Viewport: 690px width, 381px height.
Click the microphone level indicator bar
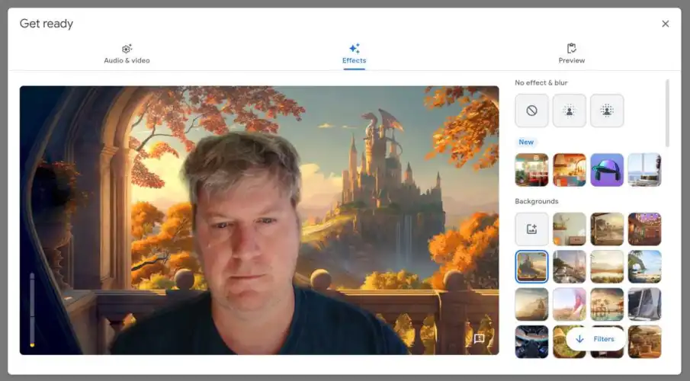point(32,310)
